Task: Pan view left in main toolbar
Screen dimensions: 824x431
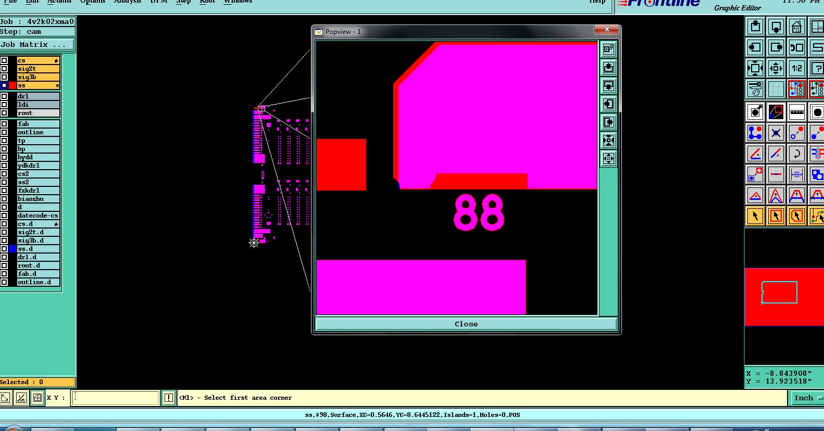Action: click(x=755, y=47)
